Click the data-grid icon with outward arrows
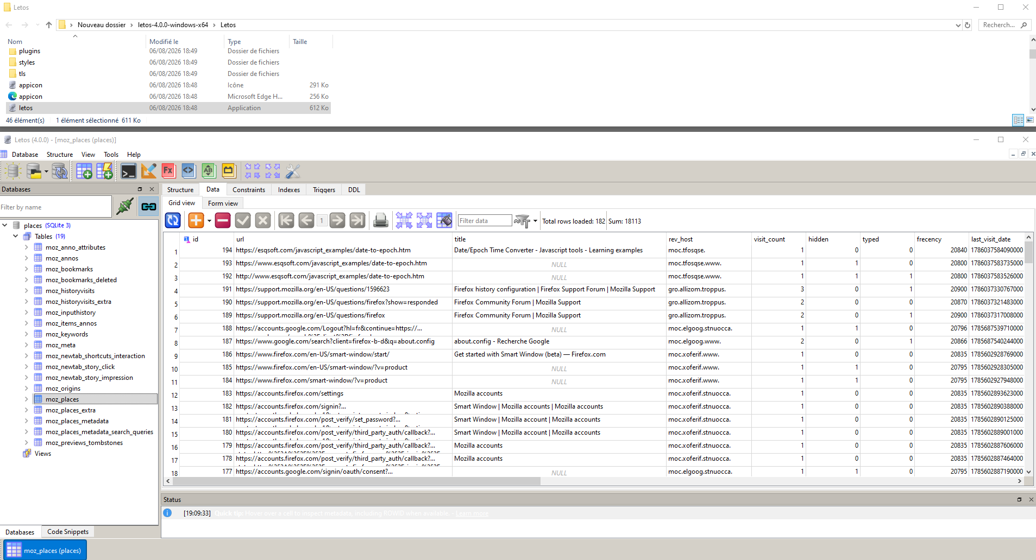 pyautogui.click(x=424, y=220)
